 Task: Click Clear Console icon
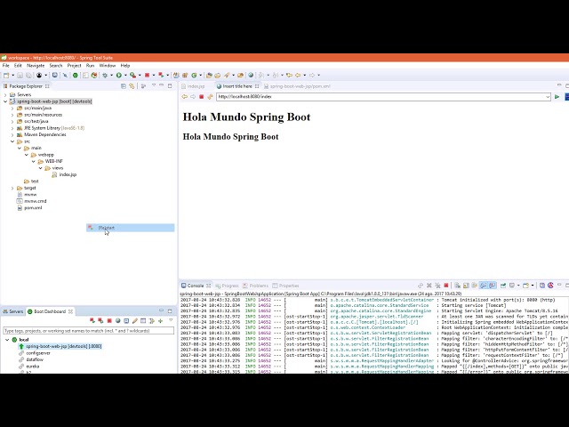[x=457, y=286]
